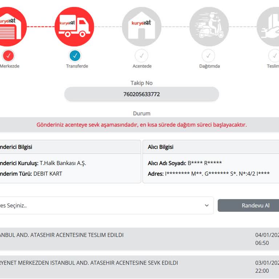This screenshot has height=279, width=279.
Task: Click the grey checkmark above Teslim
Action: pyautogui.click(x=274, y=56)
